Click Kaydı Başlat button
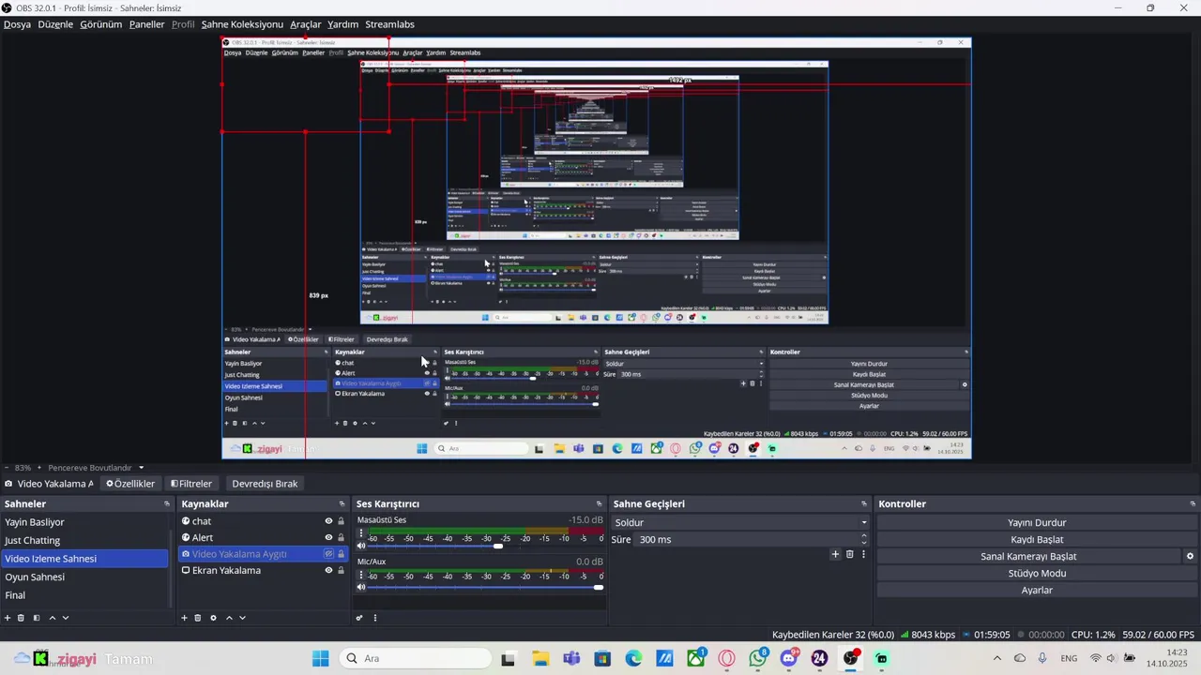The image size is (1201, 675). (1037, 539)
